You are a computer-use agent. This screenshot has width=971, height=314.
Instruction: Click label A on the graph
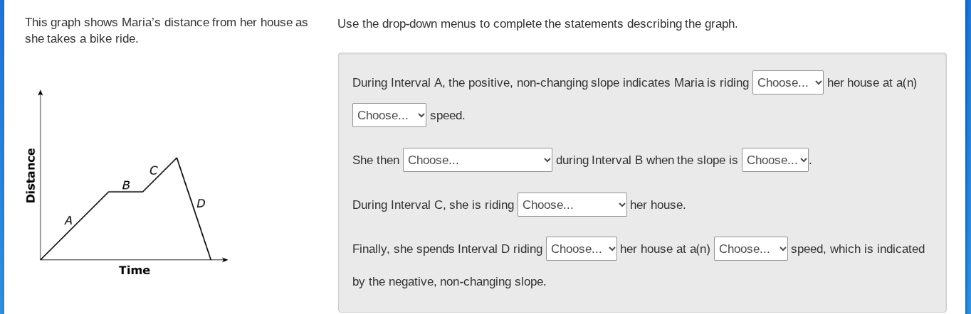[x=68, y=221]
